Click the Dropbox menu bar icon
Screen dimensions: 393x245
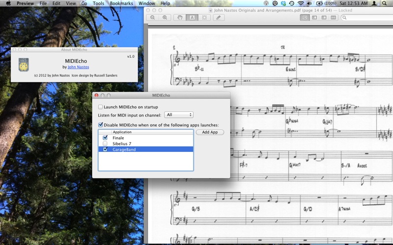(x=283, y=3)
